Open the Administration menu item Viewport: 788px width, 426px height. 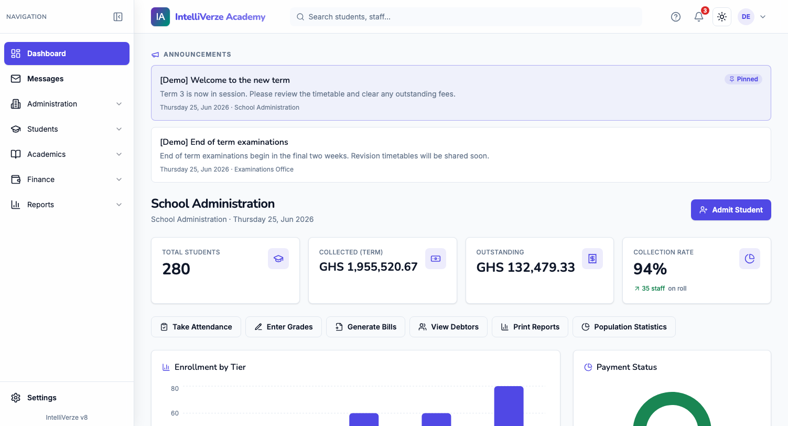tap(67, 104)
